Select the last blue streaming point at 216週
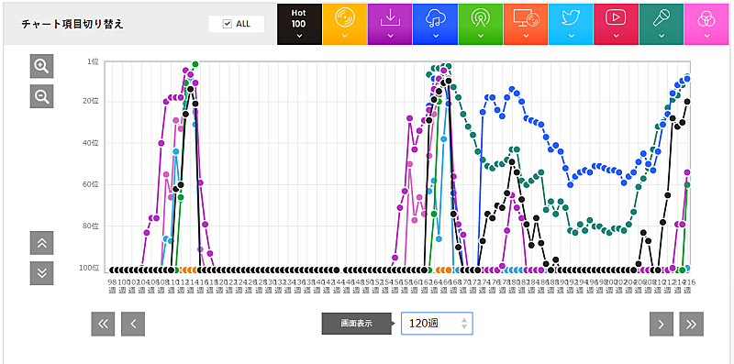Screen dimensions: 734x364 pyautogui.click(x=687, y=79)
